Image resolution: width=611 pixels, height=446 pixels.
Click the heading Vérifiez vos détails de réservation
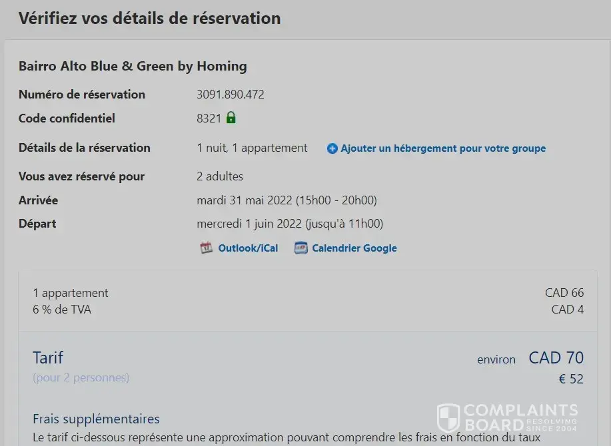click(150, 18)
